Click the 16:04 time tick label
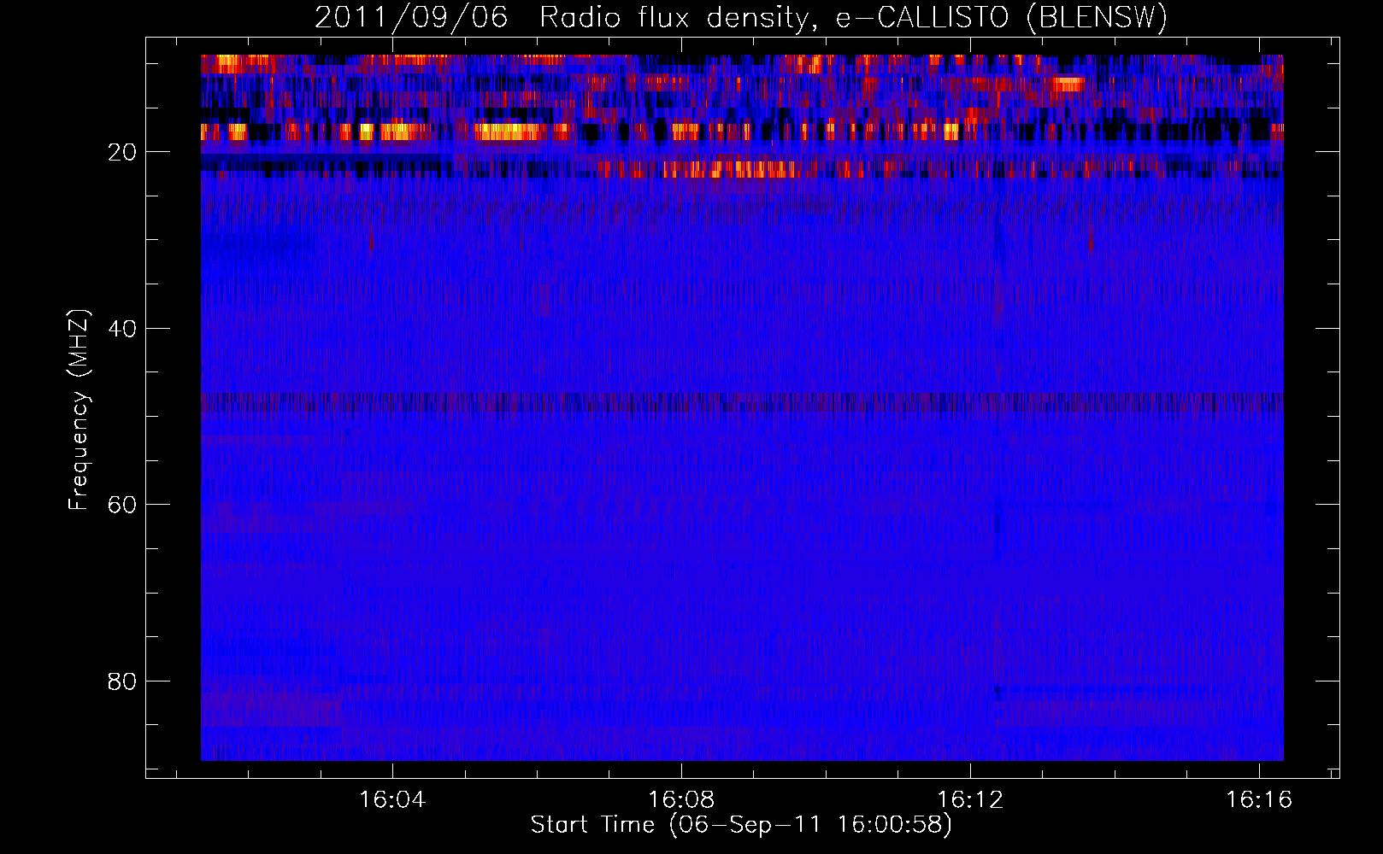 click(x=392, y=800)
